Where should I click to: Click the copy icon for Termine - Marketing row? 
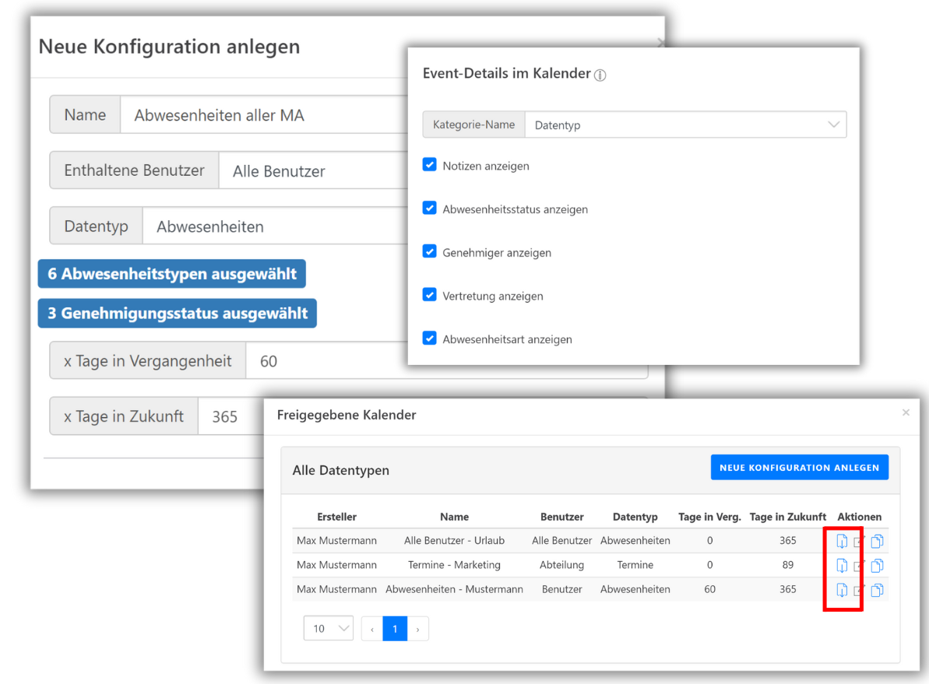(877, 565)
